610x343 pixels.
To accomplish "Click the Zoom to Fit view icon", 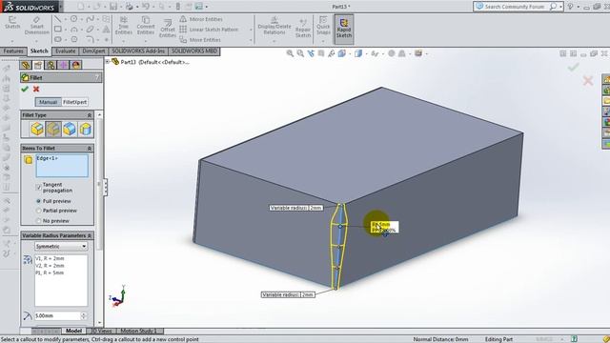I will [x=290, y=53].
